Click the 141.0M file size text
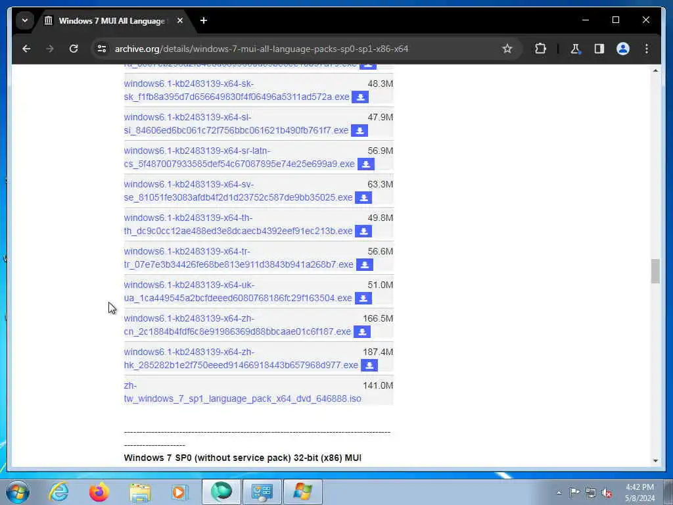Viewport: 673px width, 505px height. [378, 385]
